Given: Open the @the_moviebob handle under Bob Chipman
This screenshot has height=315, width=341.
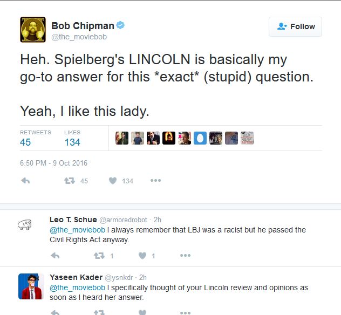Looking at the screenshot, I should pos(79,37).
